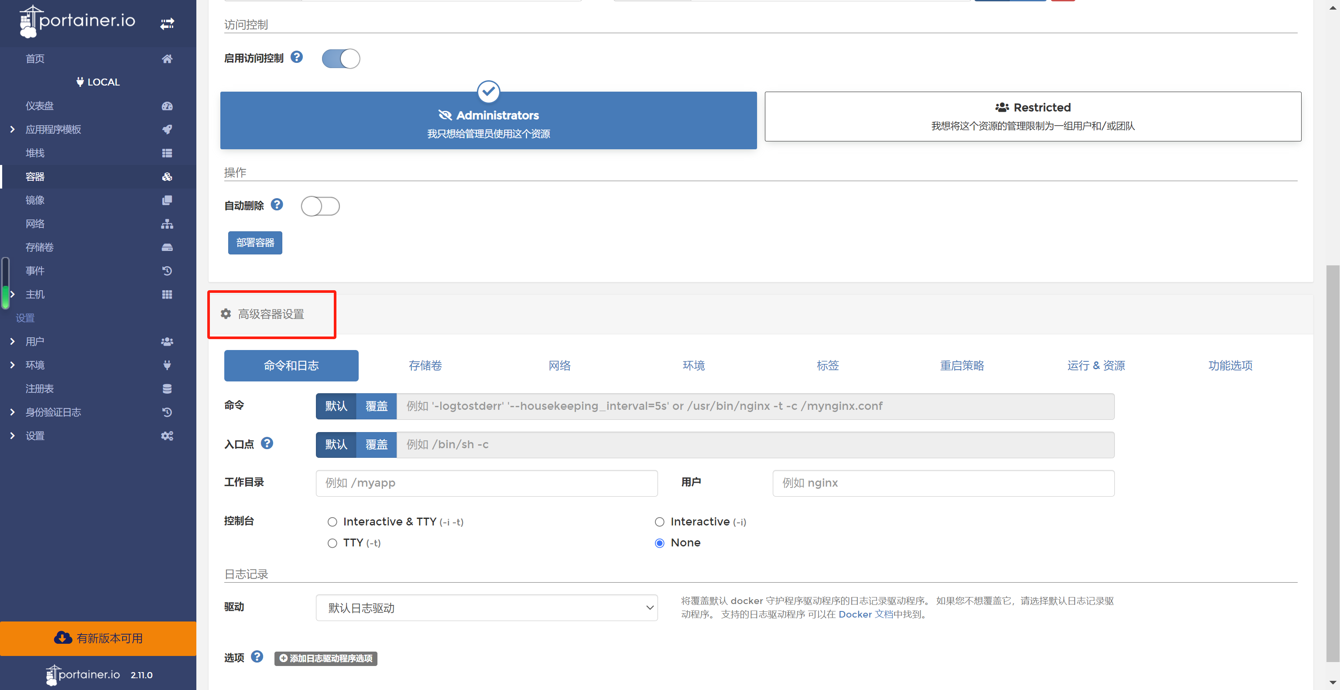Click the gear icon in 高级容器设置 header
Screen dimensions: 1340x690
(x=226, y=314)
